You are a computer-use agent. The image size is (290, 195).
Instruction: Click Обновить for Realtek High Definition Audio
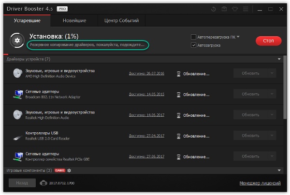click(x=250, y=115)
